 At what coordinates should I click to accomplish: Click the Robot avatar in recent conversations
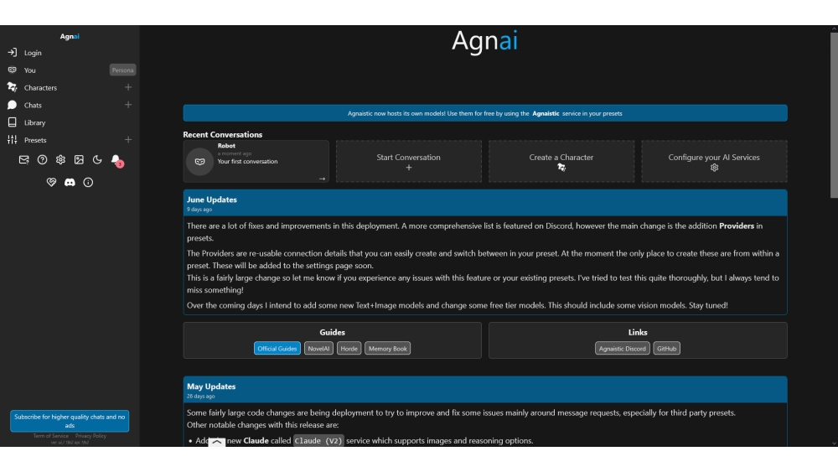point(200,162)
